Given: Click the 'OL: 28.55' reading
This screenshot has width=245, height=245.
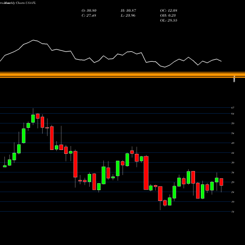Looking at the screenshot, I should click(x=169, y=21).
